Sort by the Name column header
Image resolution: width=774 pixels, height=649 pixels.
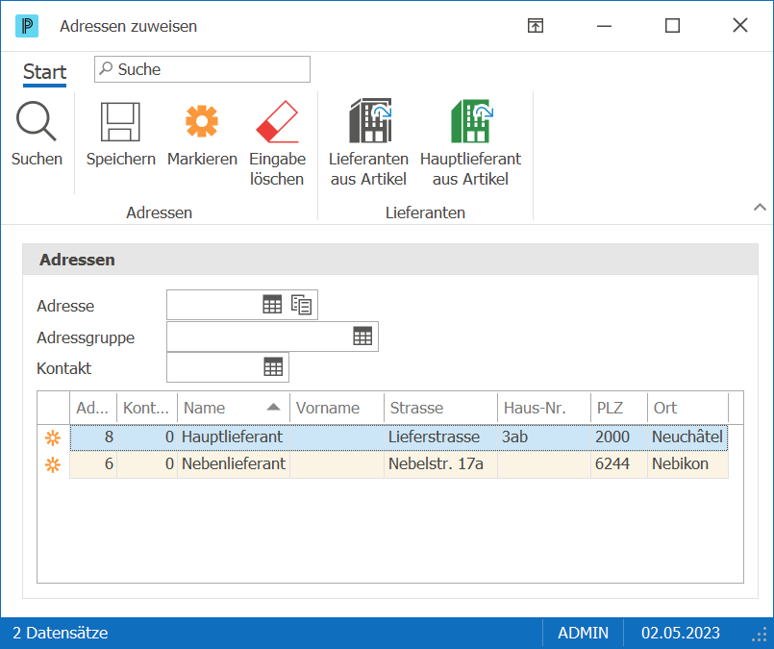tap(234, 409)
